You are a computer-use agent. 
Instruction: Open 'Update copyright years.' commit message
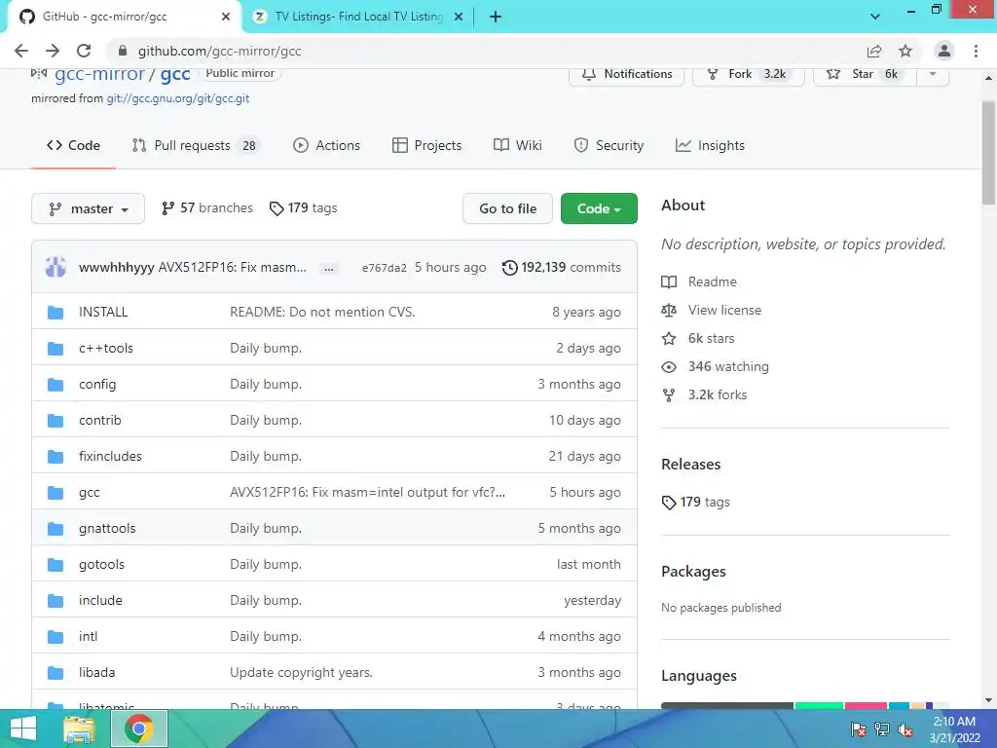point(301,672)
